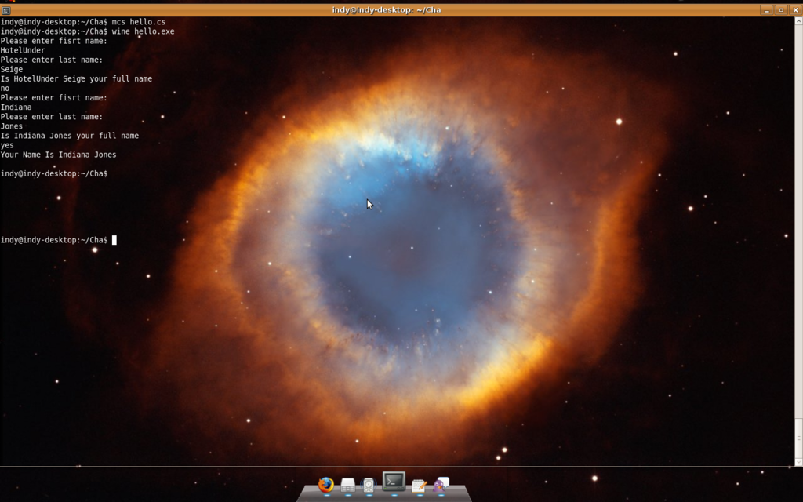Close the terminal window
This screenshot has width=803, height=502.
tap(795, 10)
